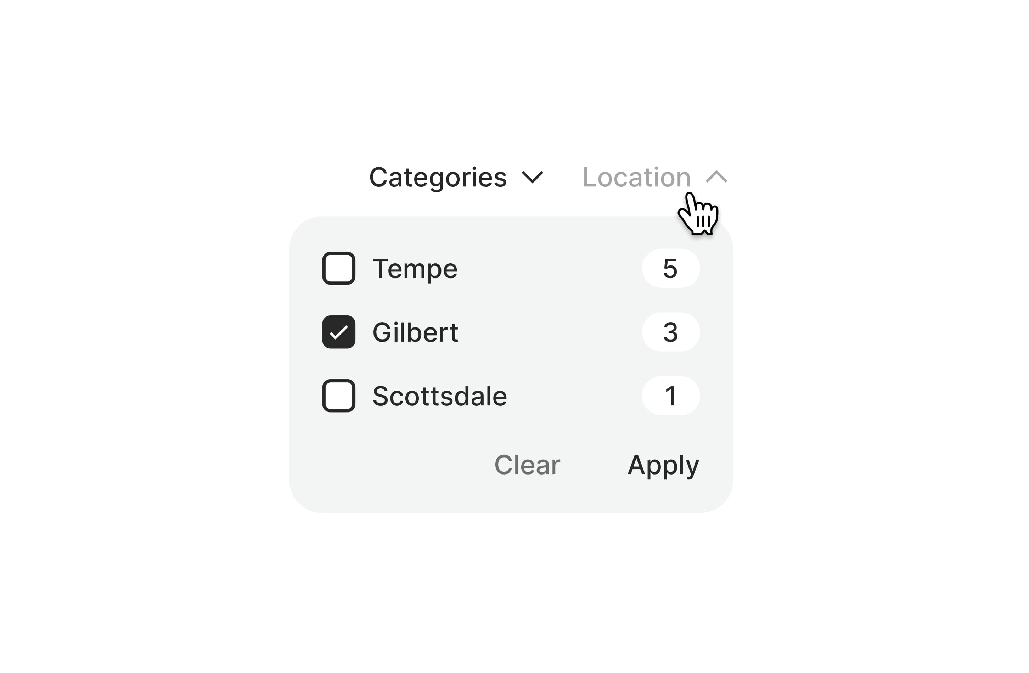1029x673 pixels.
Task: Choose the Scottsdale option label
Action: [440, 396]
